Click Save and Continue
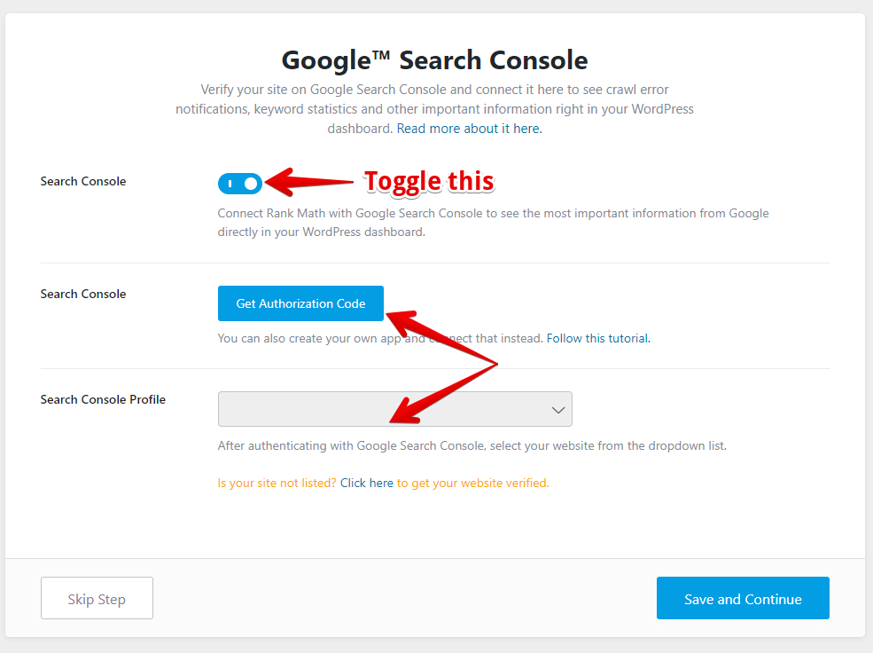 tap(743, 599)
